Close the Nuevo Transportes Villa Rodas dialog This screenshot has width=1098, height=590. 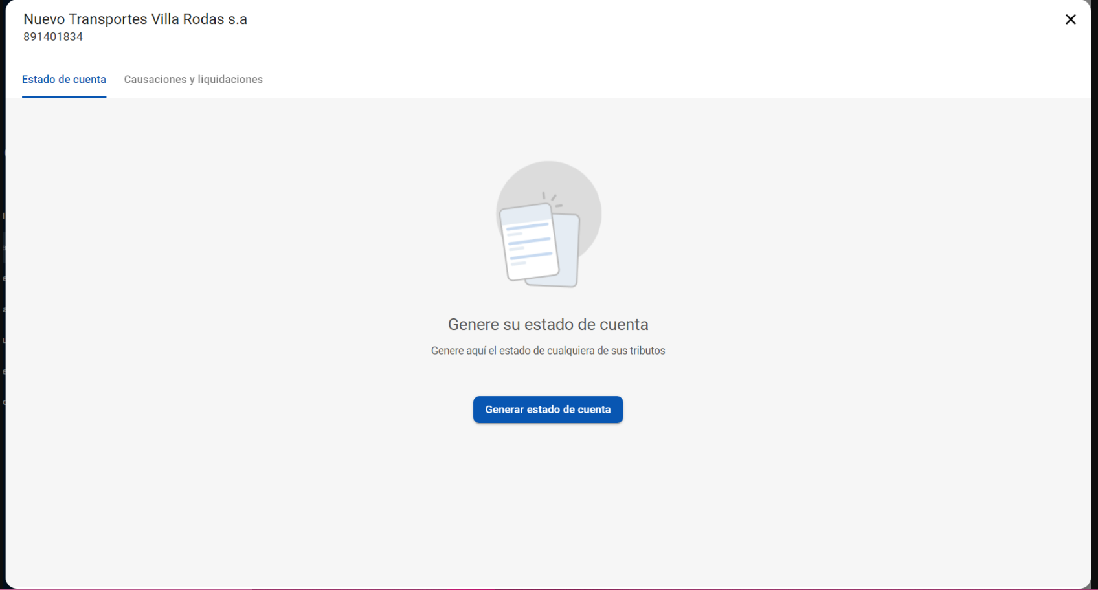pyautogui.click(x=1070, y=19)
